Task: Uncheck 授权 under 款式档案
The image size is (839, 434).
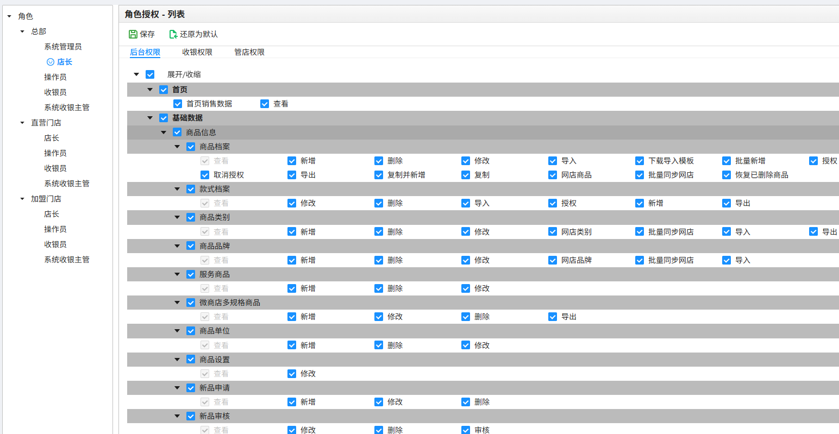Action: tap(553, 203)
